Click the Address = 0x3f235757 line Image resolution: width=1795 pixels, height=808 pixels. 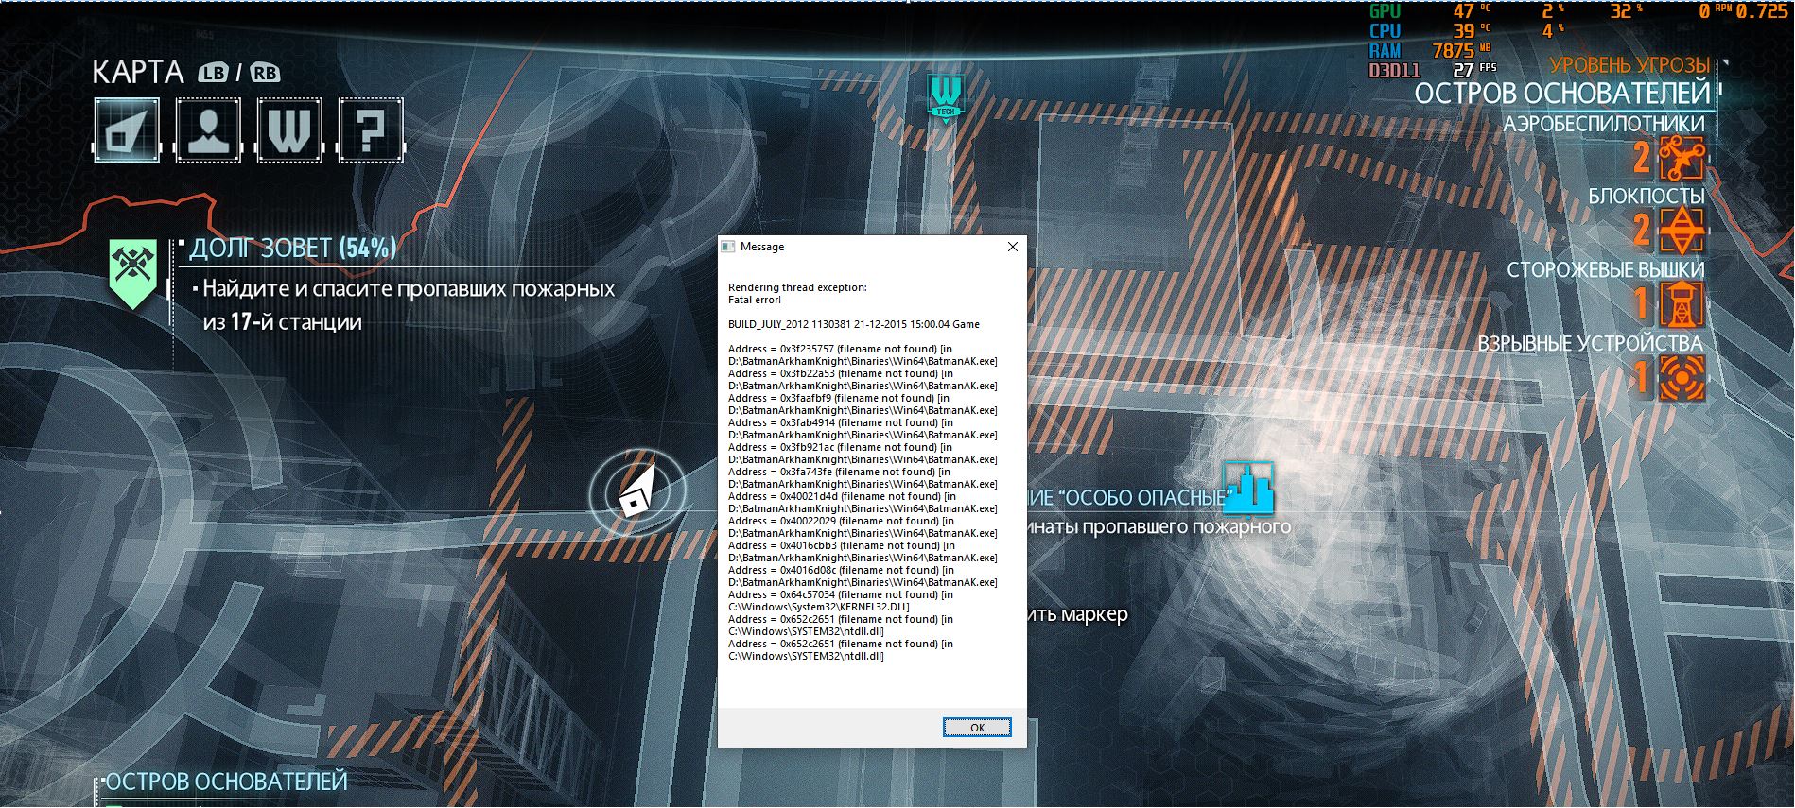(x=840, y=349)
